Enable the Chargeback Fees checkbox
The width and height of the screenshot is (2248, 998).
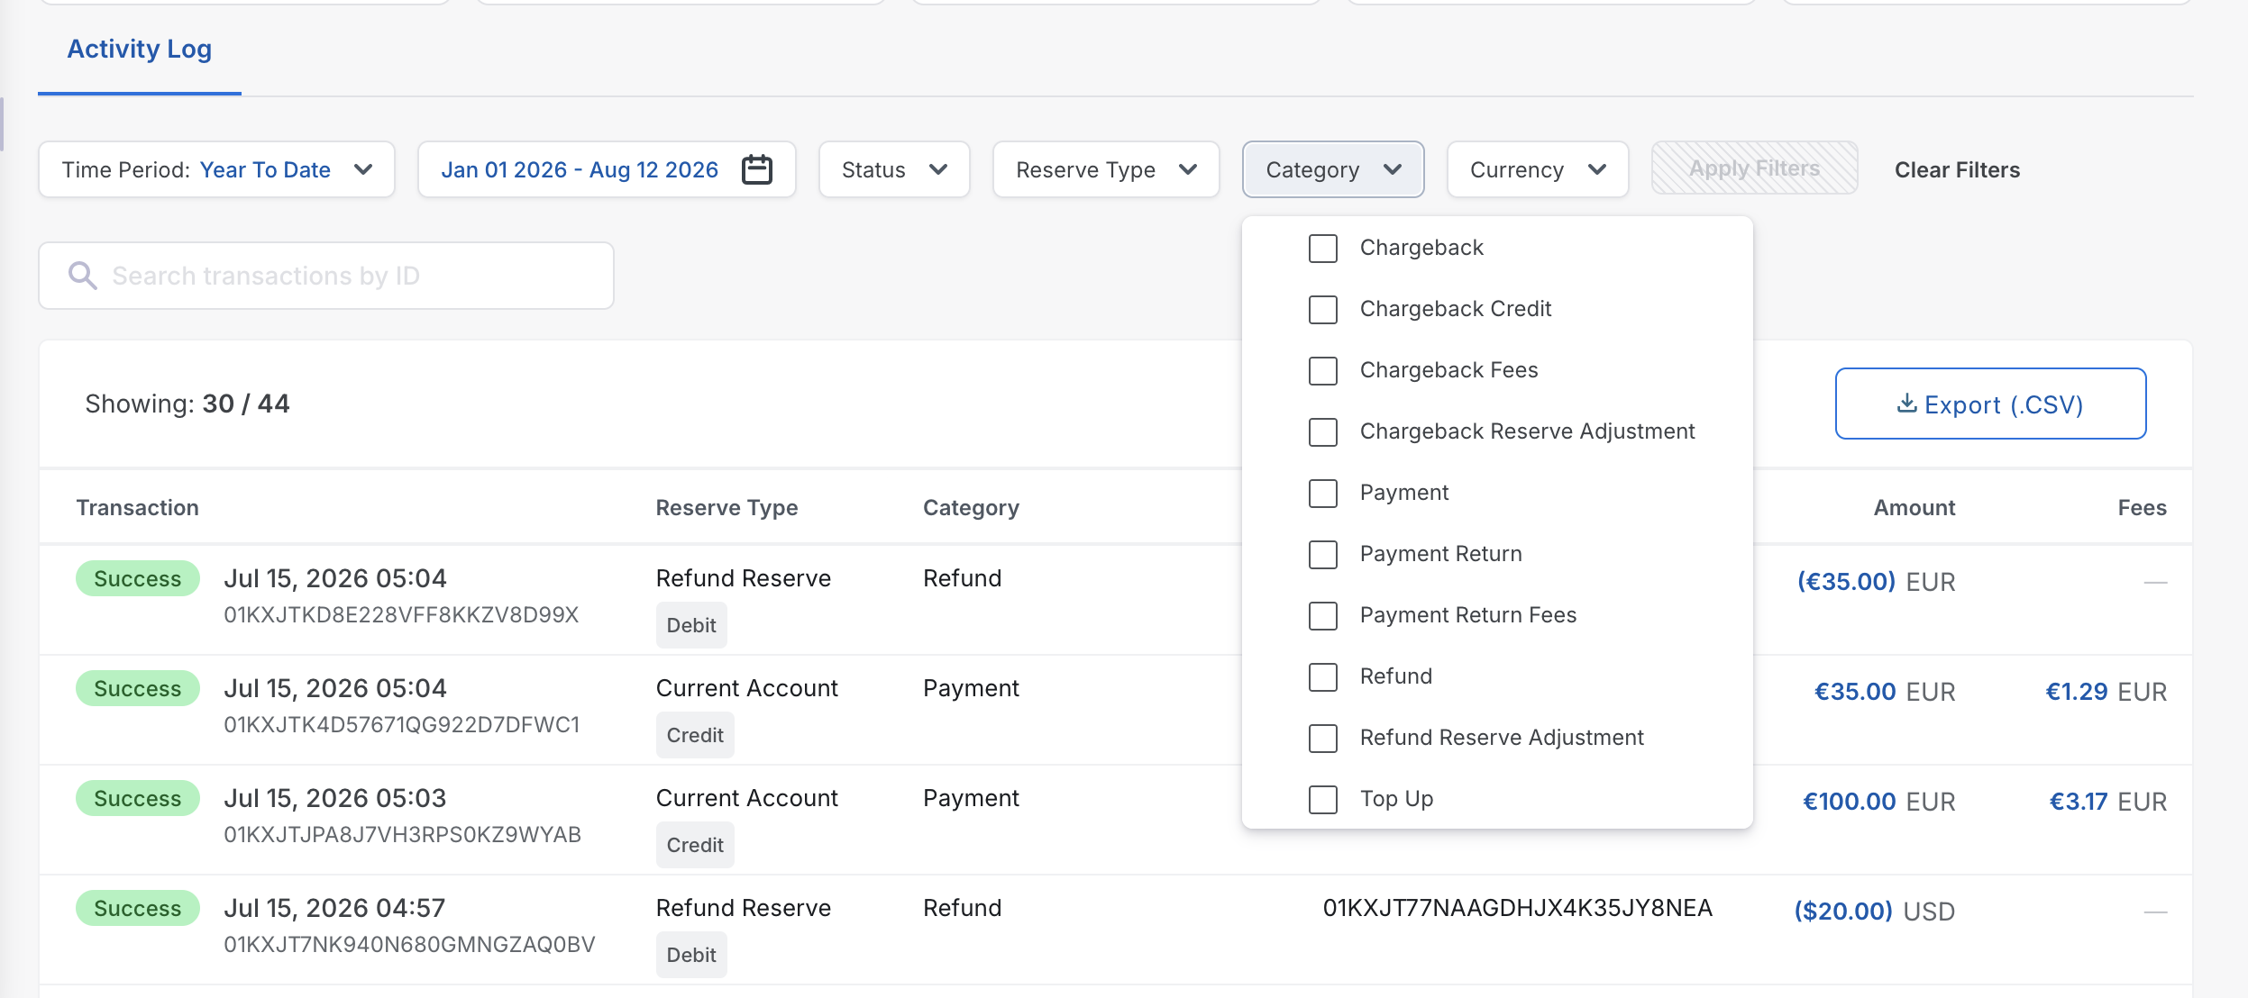[x=1322, y=370]
